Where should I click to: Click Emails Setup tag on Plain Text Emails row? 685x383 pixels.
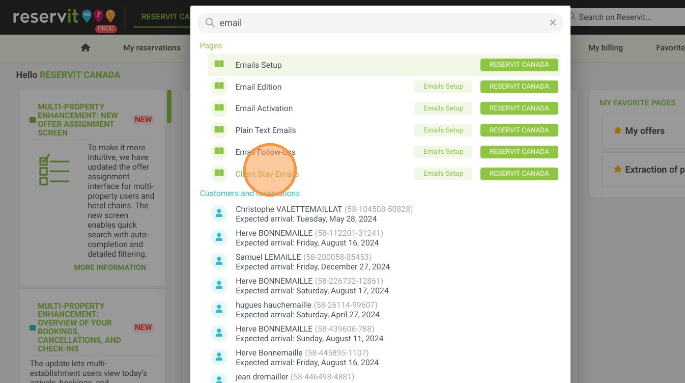443,130
